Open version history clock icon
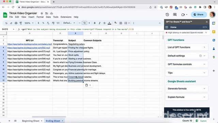This screenshot has width=218, height=123. pos(167,14)
